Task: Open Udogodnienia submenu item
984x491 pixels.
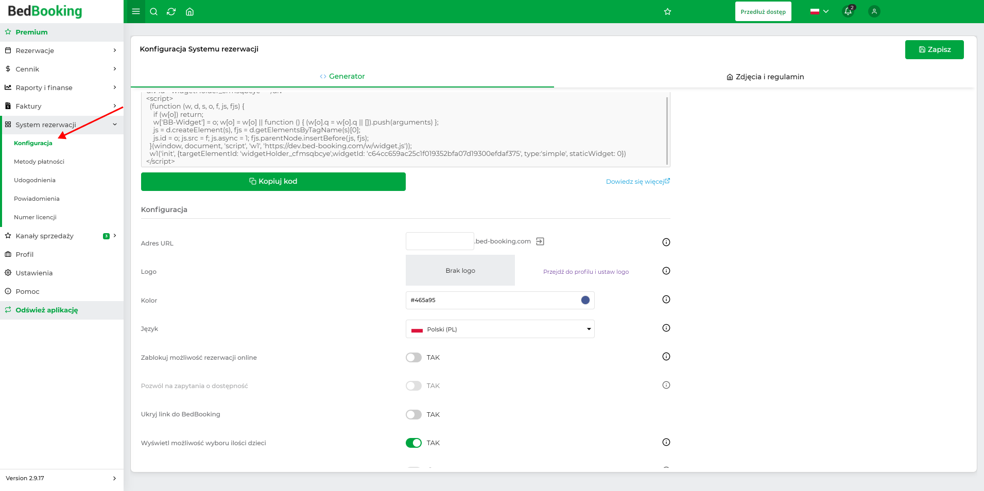Action: (x=34, y=180)
